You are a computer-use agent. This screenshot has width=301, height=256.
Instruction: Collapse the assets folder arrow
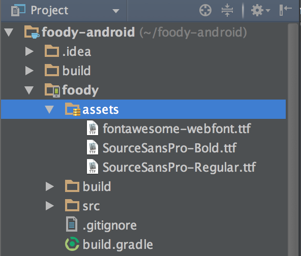point(49,109)
